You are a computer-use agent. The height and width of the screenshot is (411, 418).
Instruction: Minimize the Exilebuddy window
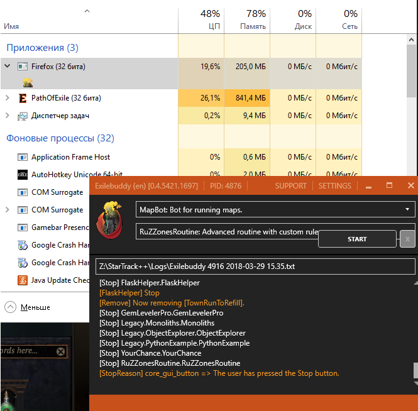tap(369, 187)
